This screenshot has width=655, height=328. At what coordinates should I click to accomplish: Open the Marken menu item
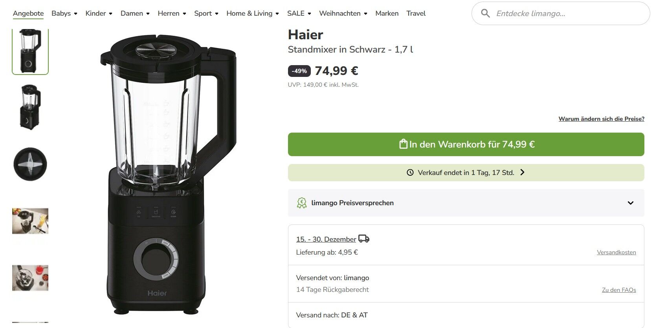click(x=387, y=13)
